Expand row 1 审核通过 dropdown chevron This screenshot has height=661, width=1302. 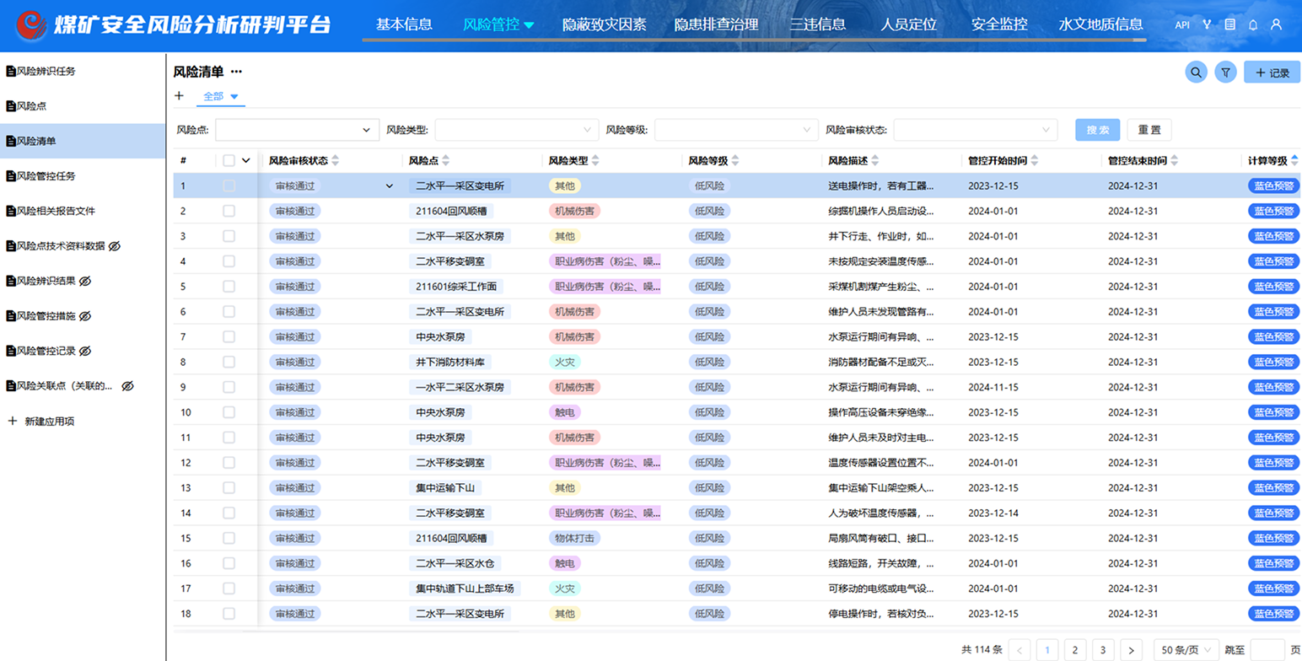pyautogui.click(x=389, y=185)
